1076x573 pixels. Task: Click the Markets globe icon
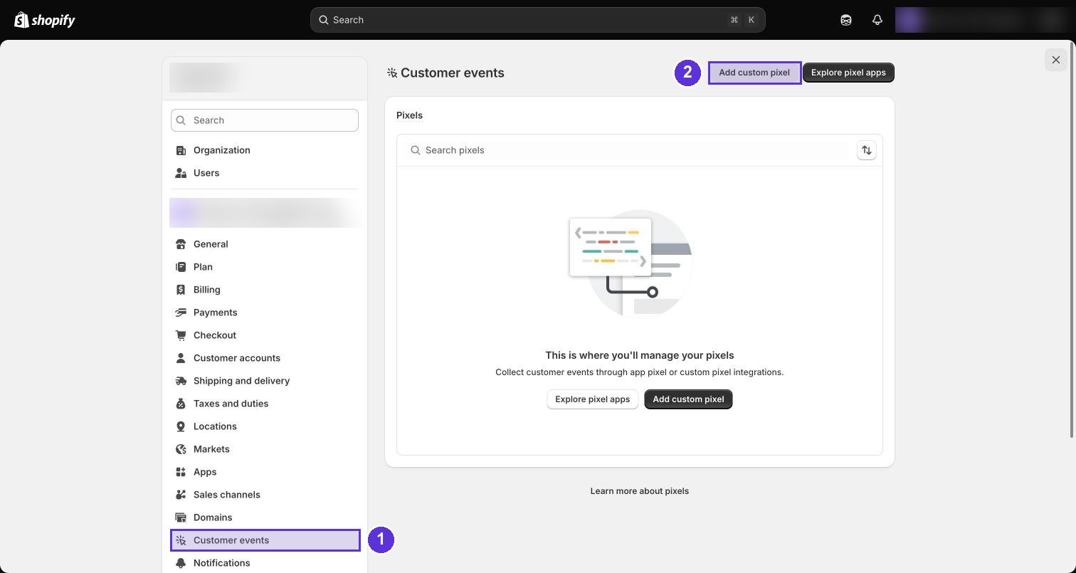point(181,449)
